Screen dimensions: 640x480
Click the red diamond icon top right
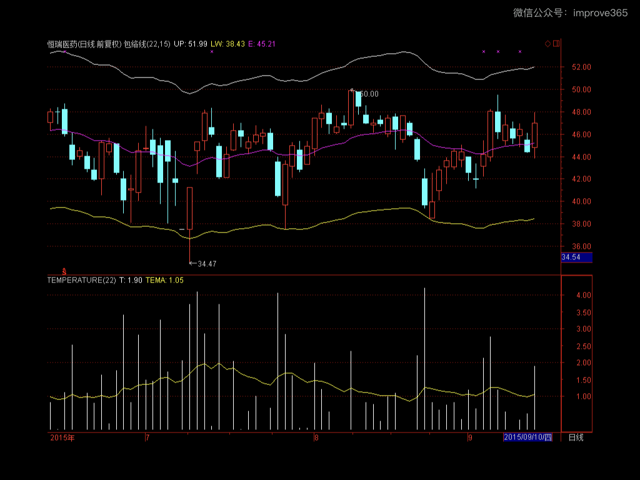(x=547, y=44)
